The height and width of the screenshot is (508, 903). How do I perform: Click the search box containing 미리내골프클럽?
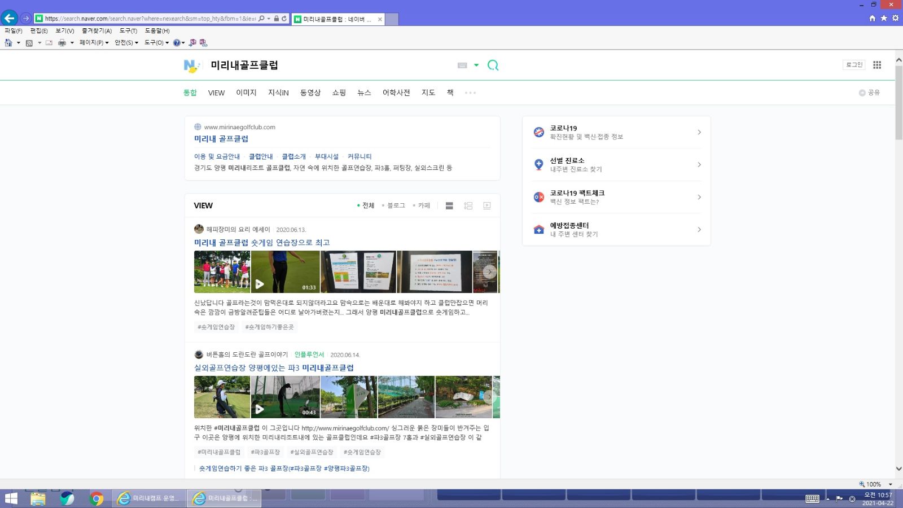coord(330,65)
